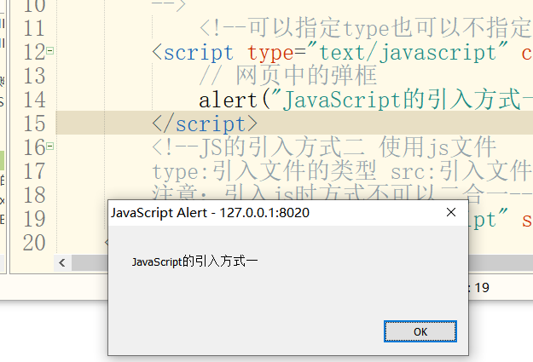533x362 pixels.
Task: Click line number 17 in the gutter
Action: [34, 171]
